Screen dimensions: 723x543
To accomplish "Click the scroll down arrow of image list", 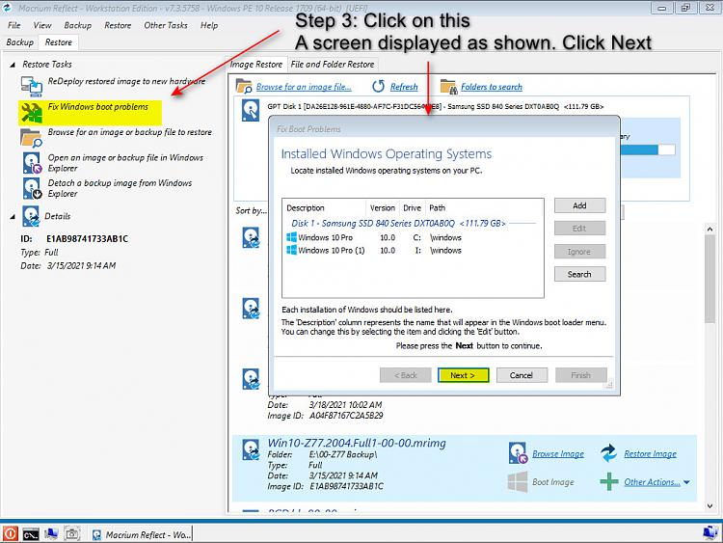I will (x=710, y=506).
